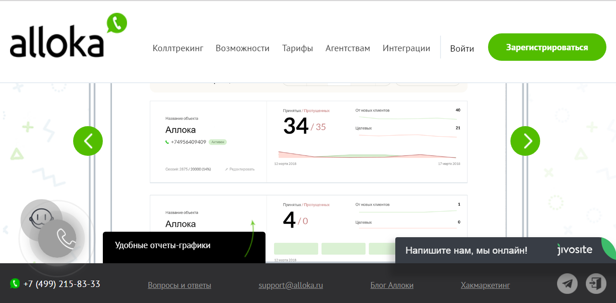Click the green left carousel arrow
Screen dimensions: 616x303
pos(88,141)
